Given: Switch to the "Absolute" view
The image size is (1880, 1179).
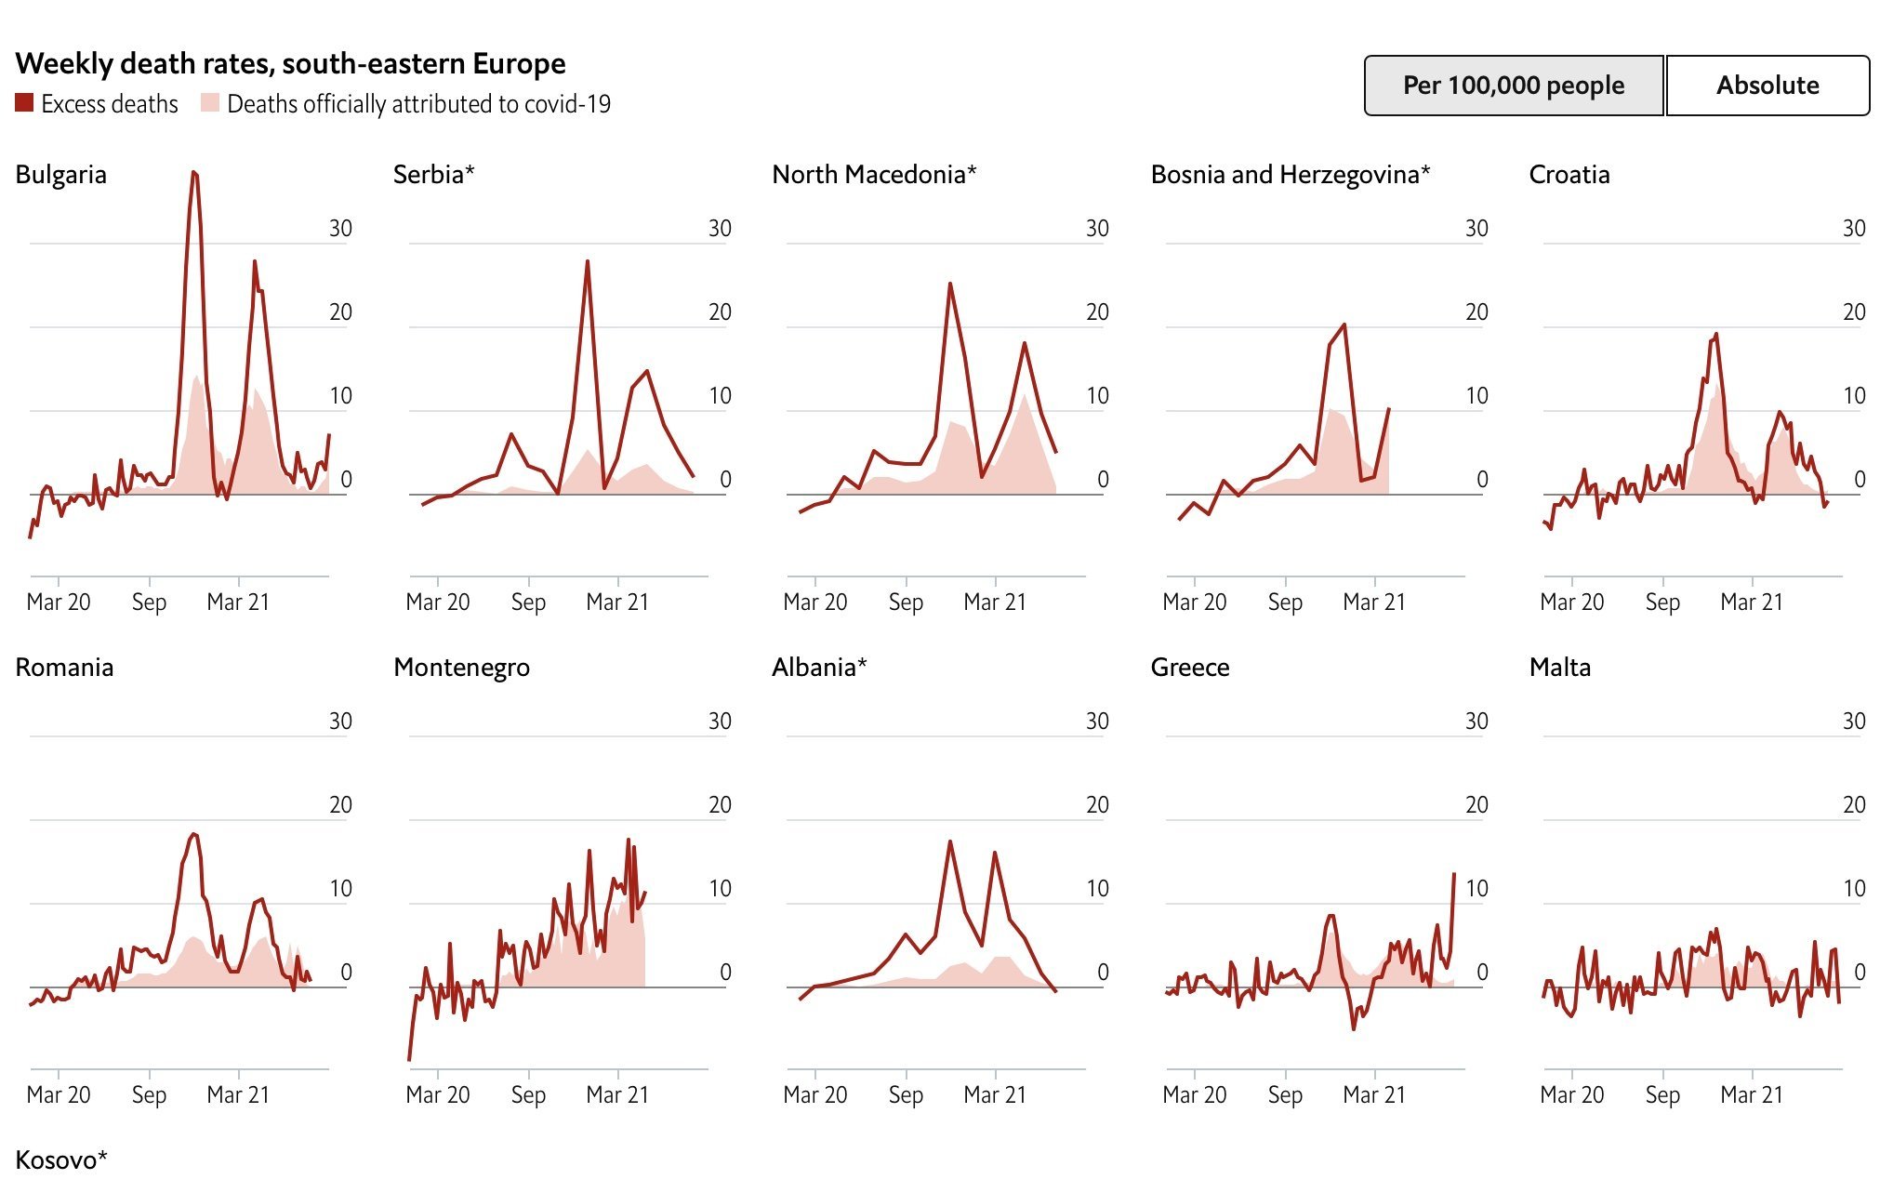Looking at the screenshot, I should [x=1767, y=86].
